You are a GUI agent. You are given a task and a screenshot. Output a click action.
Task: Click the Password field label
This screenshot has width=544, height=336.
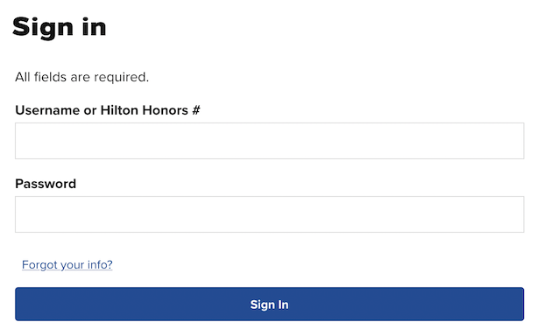click(46, 184)
